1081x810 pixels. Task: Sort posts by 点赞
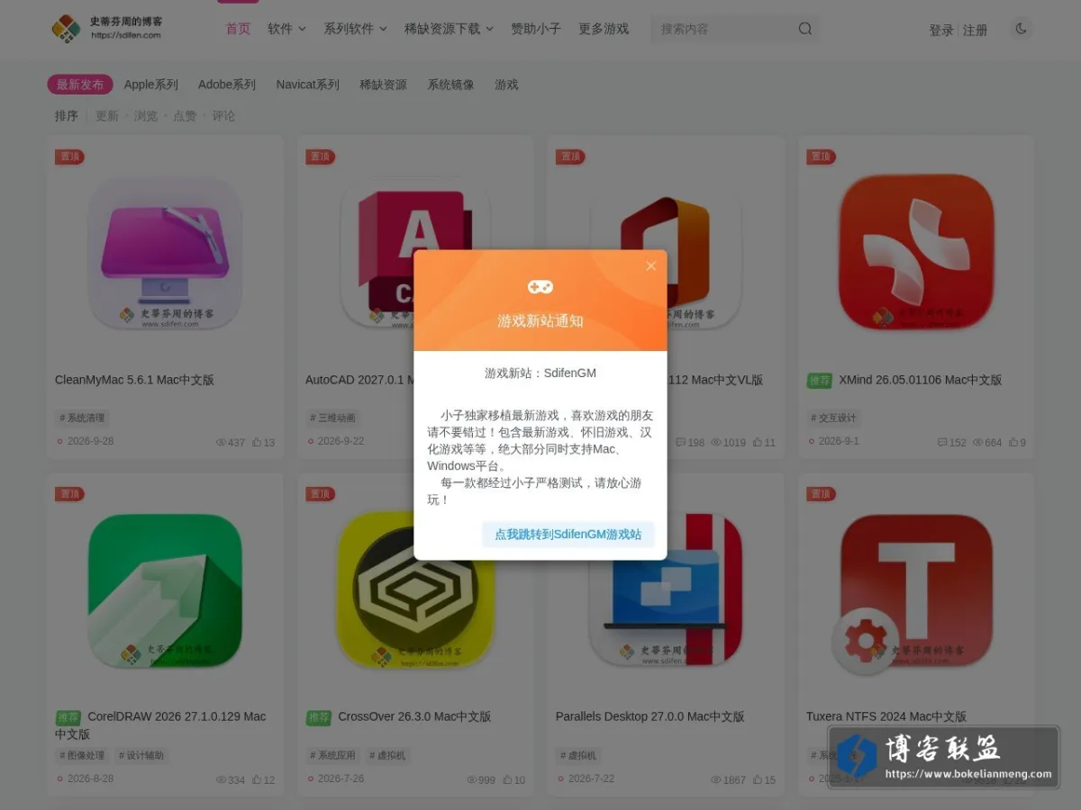[185, 116]
